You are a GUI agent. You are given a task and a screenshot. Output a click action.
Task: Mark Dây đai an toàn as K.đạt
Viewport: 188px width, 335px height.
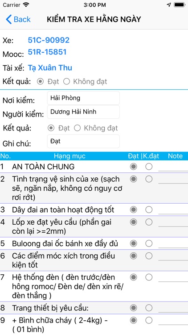149,210
